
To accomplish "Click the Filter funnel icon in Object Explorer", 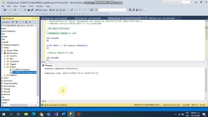I will click(x=23, y=22).
